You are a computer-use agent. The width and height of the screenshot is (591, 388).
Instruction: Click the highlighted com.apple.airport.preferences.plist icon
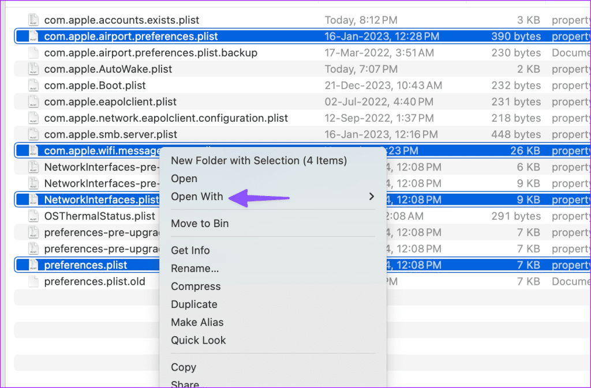[x=34, y=36]
